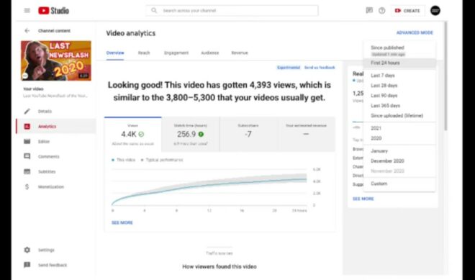This screenshot has width=475, height=280.
Task: Click the Monetization dollar icon
Action: pyautogui.click(x=27, y=186)
